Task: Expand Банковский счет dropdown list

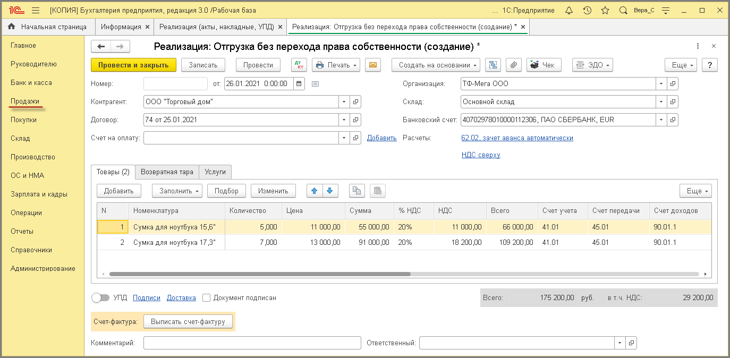Action: tap(661, 120)
